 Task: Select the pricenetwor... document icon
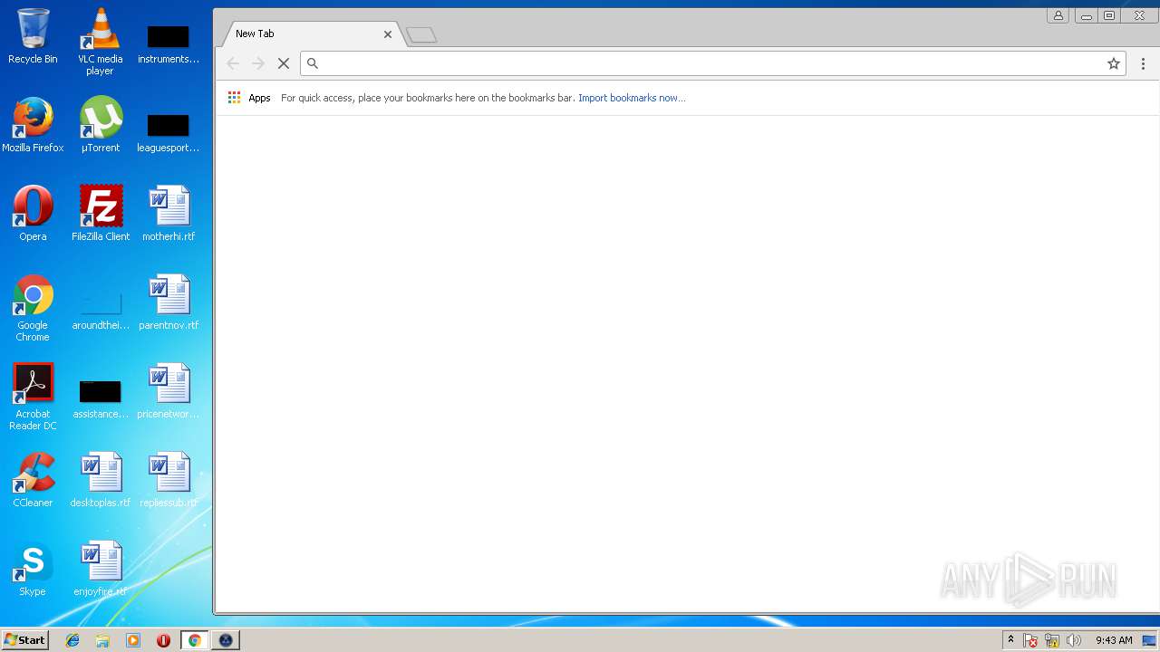click(x=169, y=391)
